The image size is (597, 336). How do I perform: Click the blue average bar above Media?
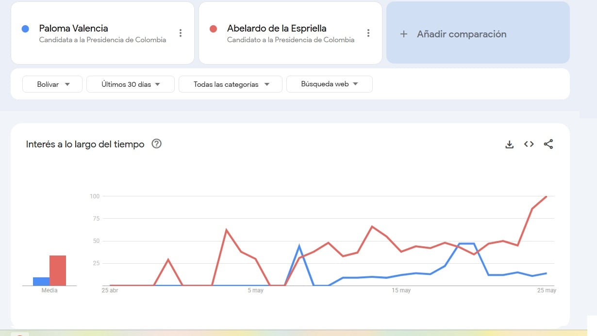pyautogui.click(x=41, y=281)
